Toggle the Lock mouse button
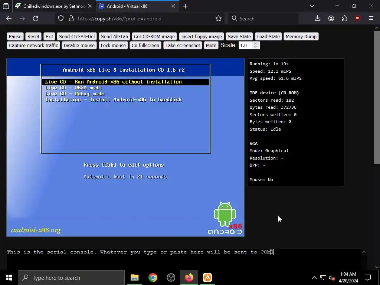Image resolution: width=380 pixels, height=285 pixels. [x=113, y=46]
